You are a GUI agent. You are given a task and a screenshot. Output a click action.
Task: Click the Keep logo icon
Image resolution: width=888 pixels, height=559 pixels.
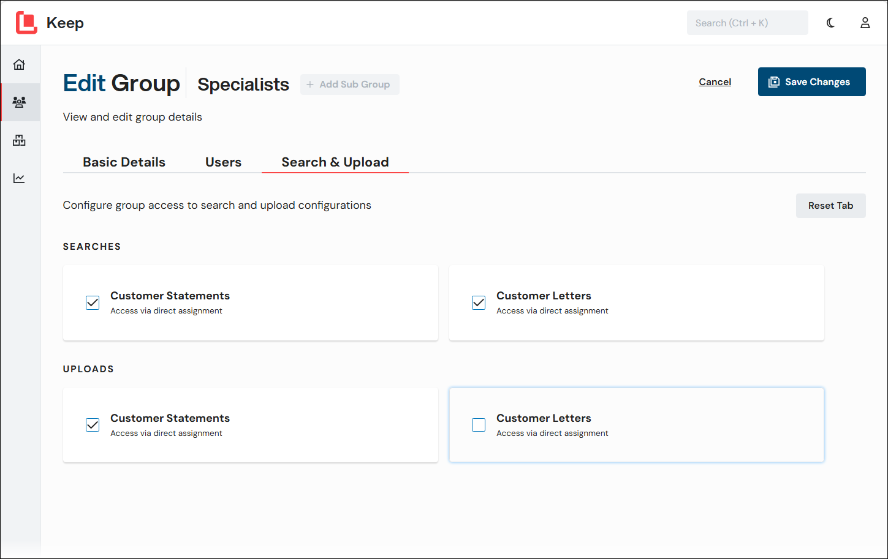[26, 23]
